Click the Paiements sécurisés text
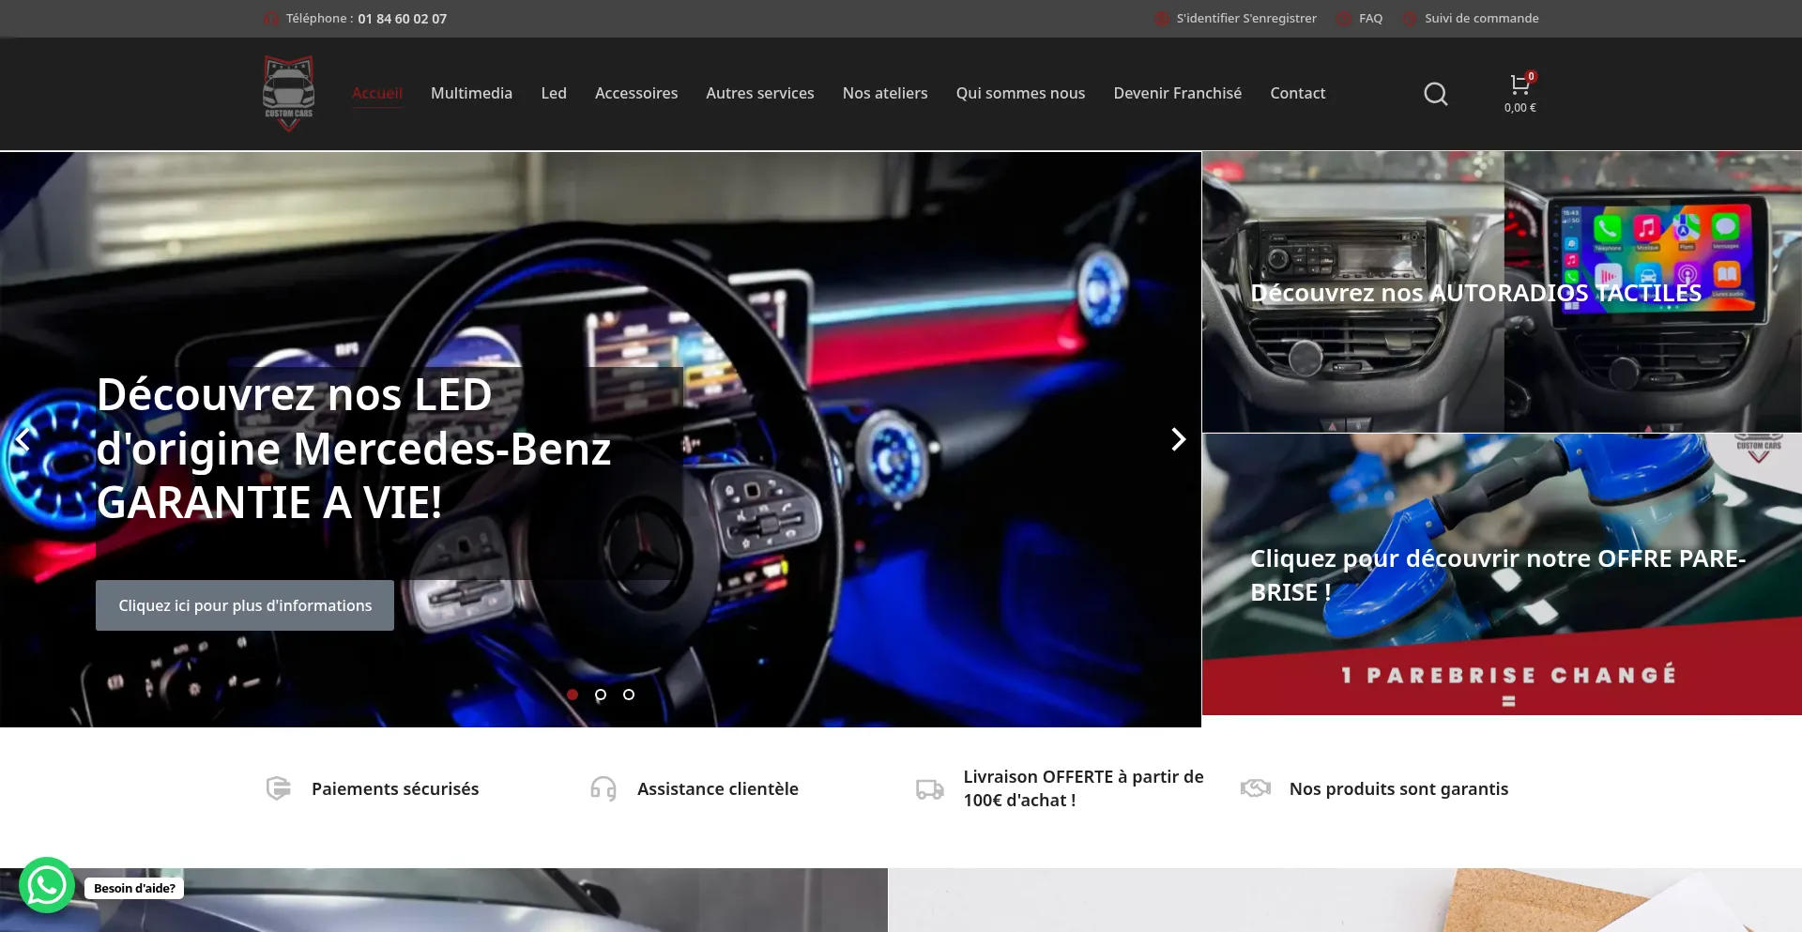1802x932 pixels. [395, 789]
